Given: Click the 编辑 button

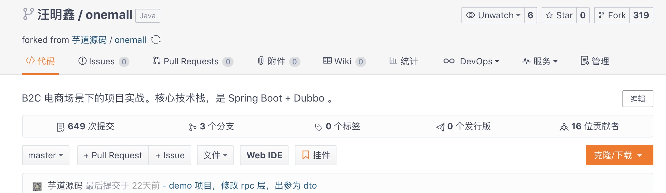Looking at the screenshot, I should coord(638,99).
